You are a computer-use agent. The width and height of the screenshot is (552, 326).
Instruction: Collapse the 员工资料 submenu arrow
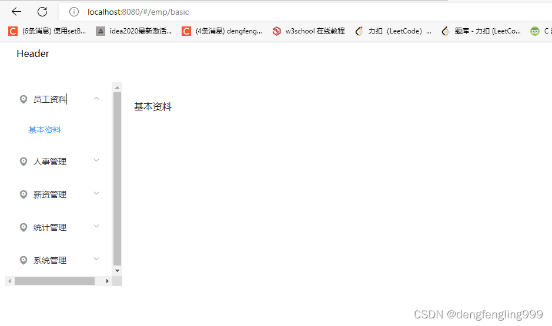pyautogui.click(x=96, y=99)
